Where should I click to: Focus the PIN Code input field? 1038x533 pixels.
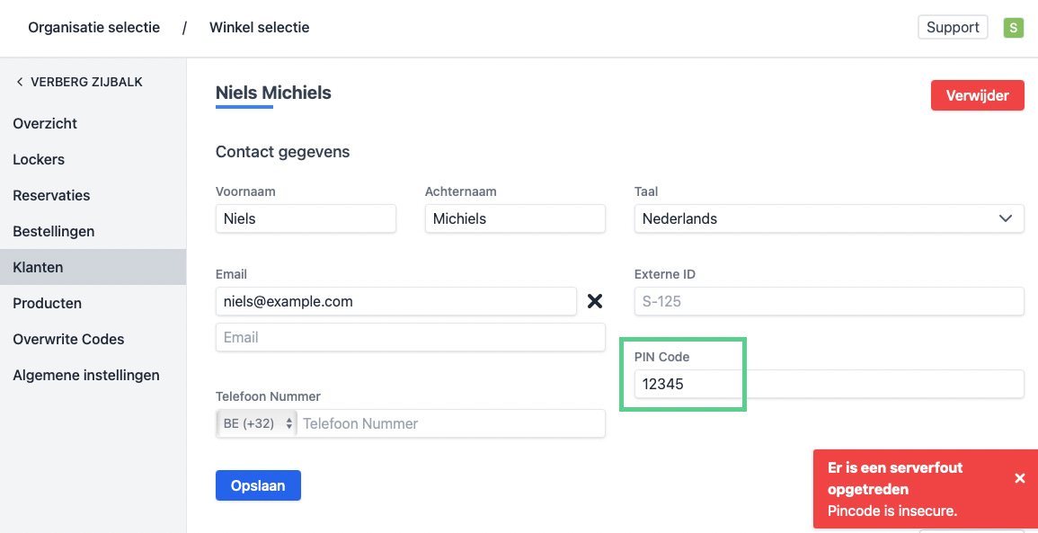829,384
